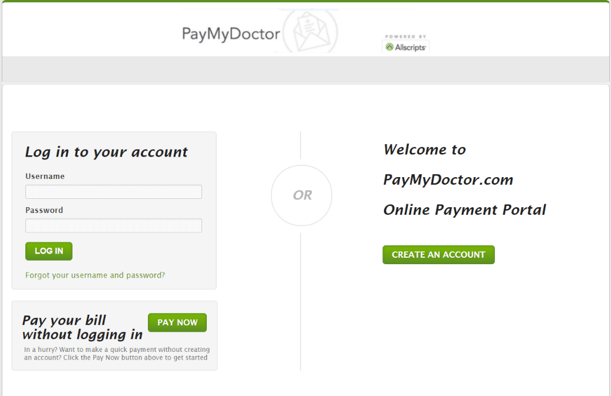Click the In a hurry description text
611x396 pixels.
(117, 354)
